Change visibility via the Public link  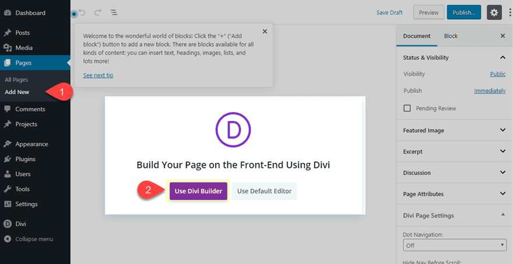pos(498,74)
